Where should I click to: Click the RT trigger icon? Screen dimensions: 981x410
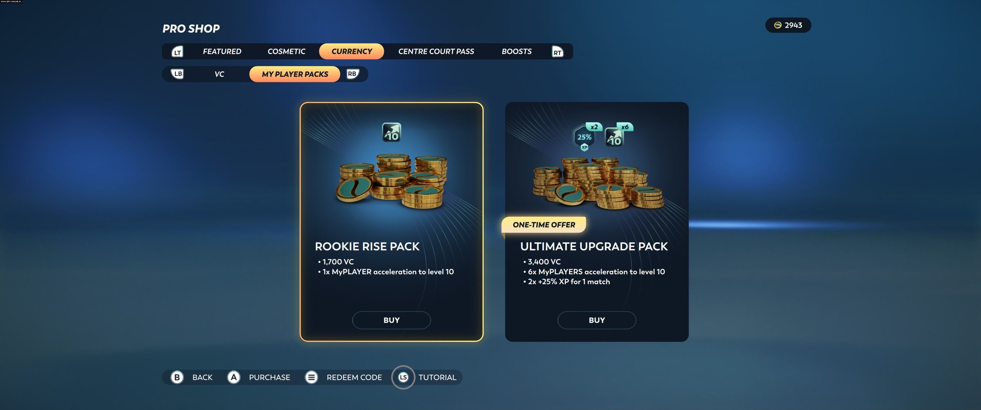pos(558,52)
